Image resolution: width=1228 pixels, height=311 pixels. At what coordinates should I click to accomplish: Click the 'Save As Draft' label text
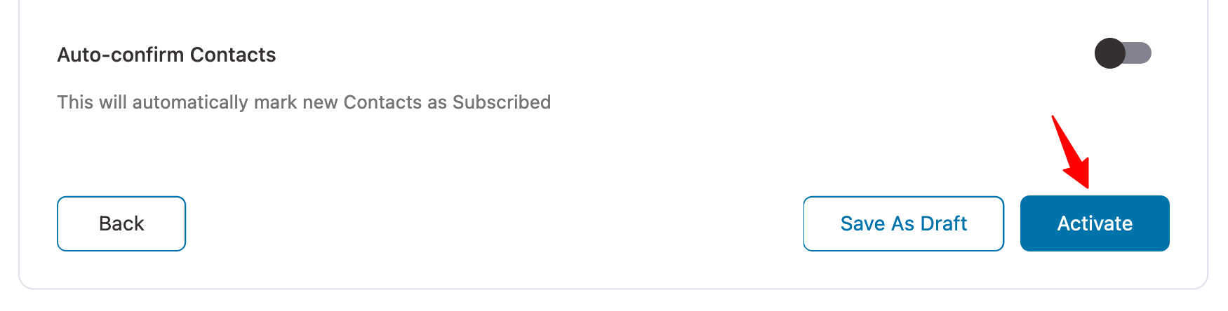click(903, 223)
